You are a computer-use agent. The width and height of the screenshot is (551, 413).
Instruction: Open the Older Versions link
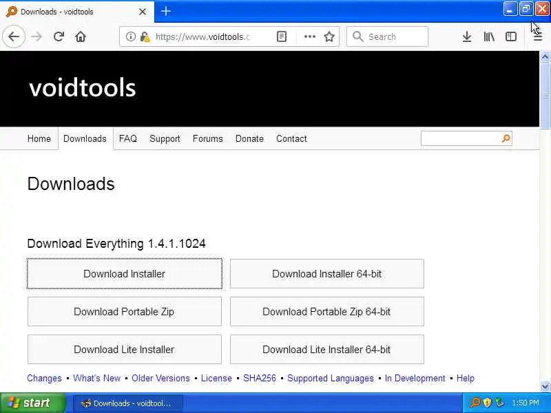[x=160, y=378]
